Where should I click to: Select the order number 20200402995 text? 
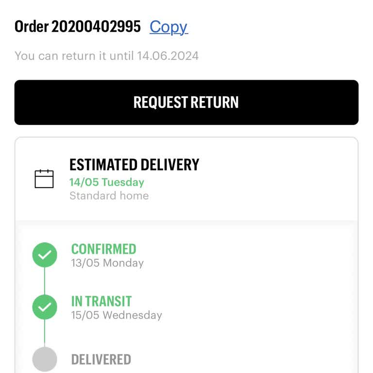(96, 27)
